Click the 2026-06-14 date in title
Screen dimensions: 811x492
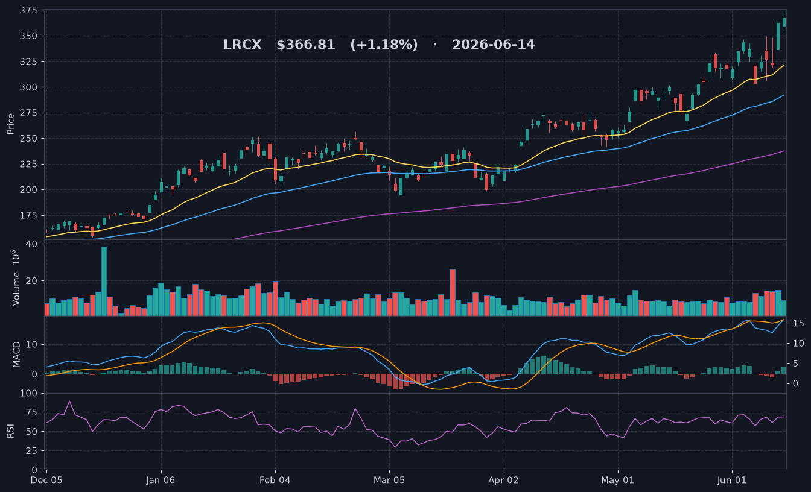click(x=494, y=45)
